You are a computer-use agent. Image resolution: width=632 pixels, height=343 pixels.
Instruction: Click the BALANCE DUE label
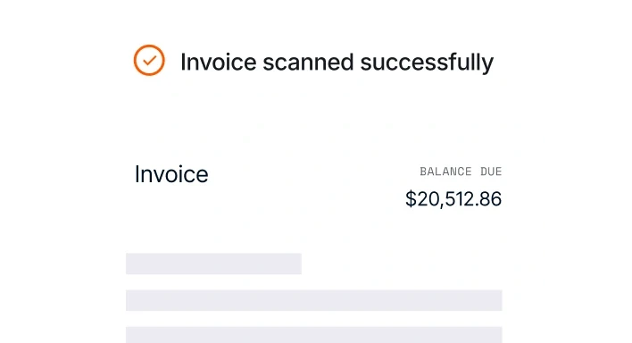coord(461,171)
